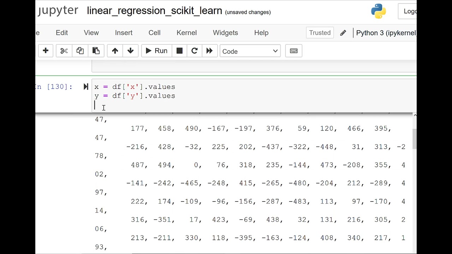Click the pencil edit mode icon
The width and height of the screenshot is (452, 254).
click(343, 33)
